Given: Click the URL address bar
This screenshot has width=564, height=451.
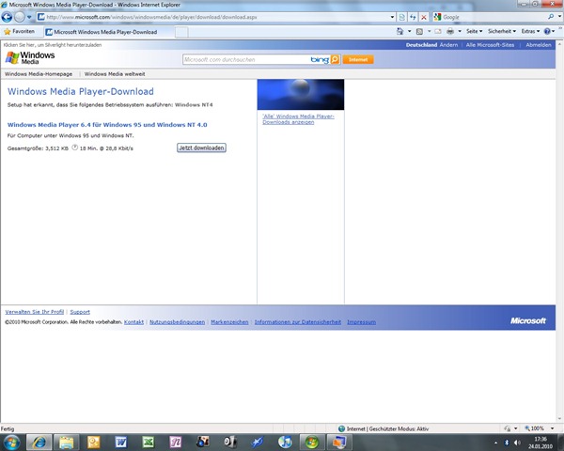Looking at the screenshot, I should click(x=214, y=17).
